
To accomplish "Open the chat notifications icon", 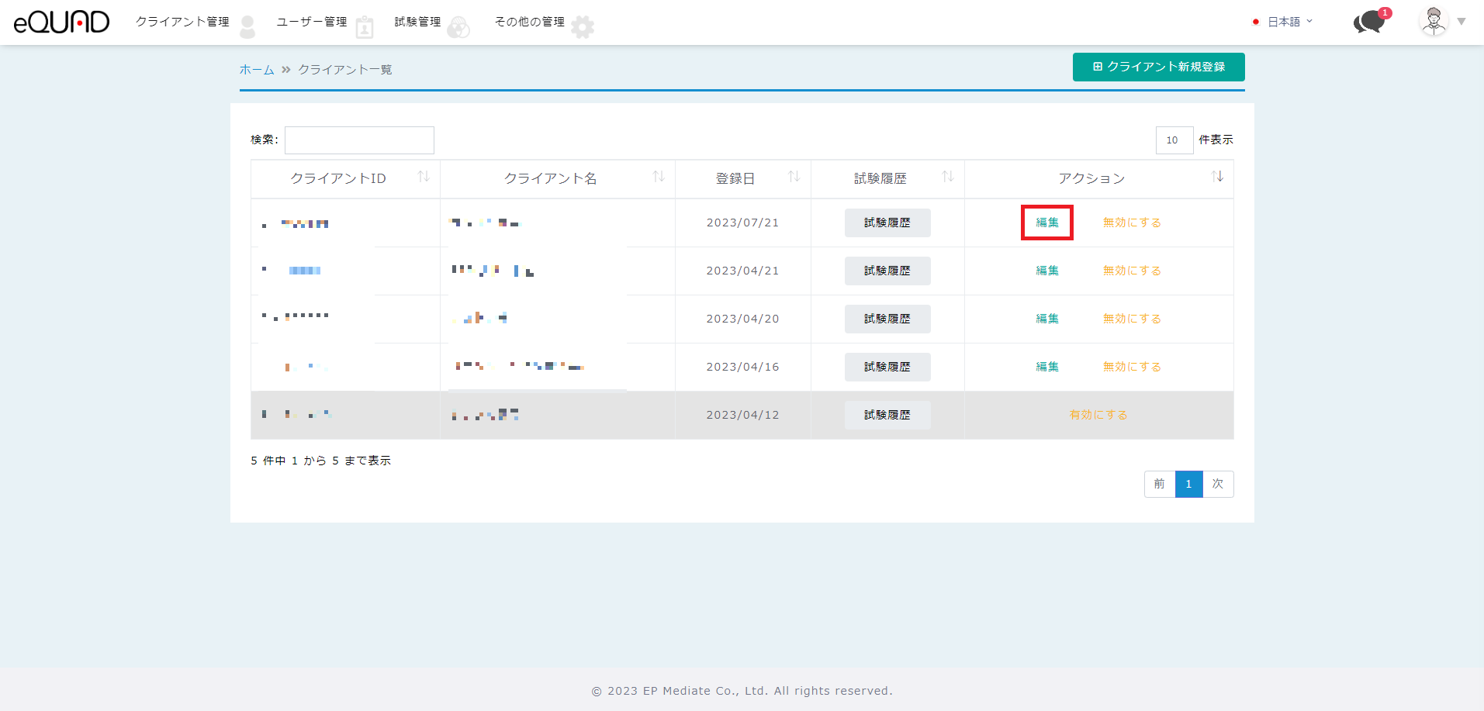I will (x=1370, y=22).
